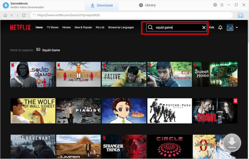The width and height of the screenshot is (249, 159).
Task: Clear the squid game search text
Action: [x=204, y=28]
